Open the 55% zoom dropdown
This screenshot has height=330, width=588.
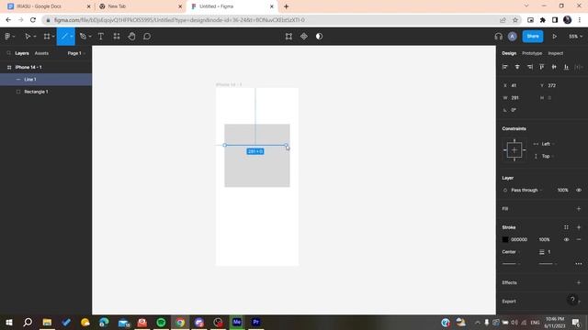576,37
